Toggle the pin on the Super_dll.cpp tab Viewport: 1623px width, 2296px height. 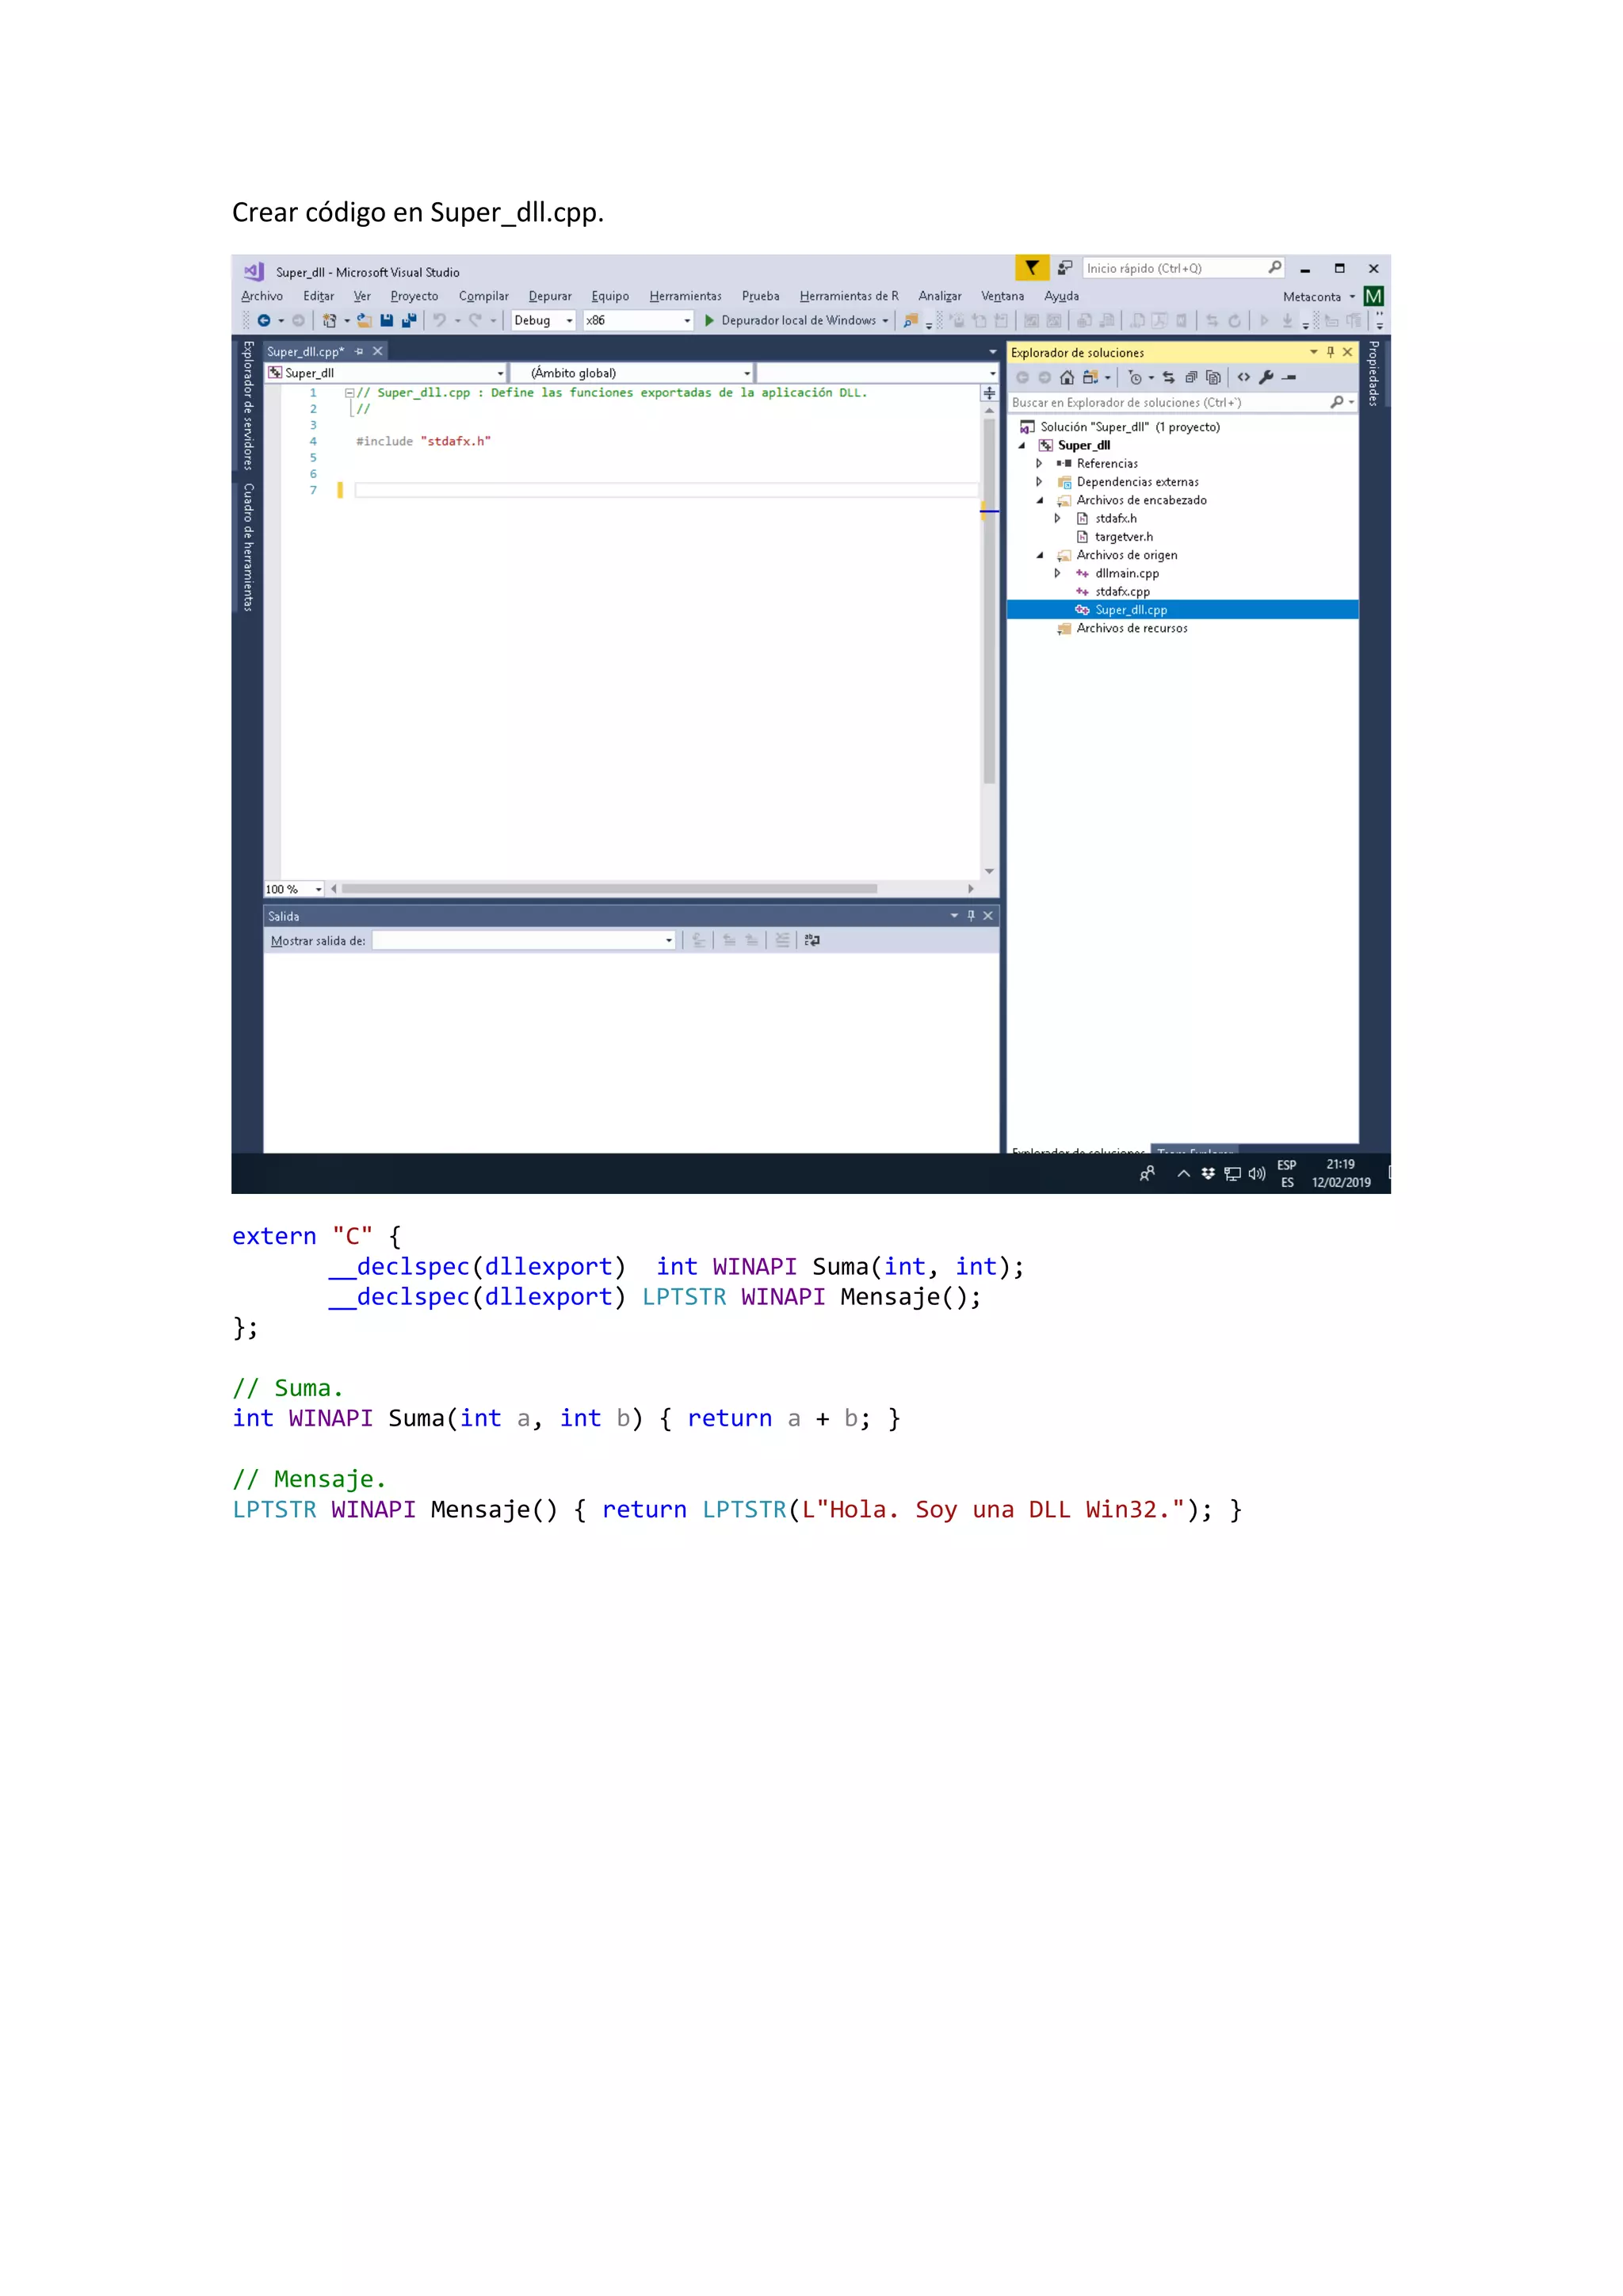tap(359, 351)
